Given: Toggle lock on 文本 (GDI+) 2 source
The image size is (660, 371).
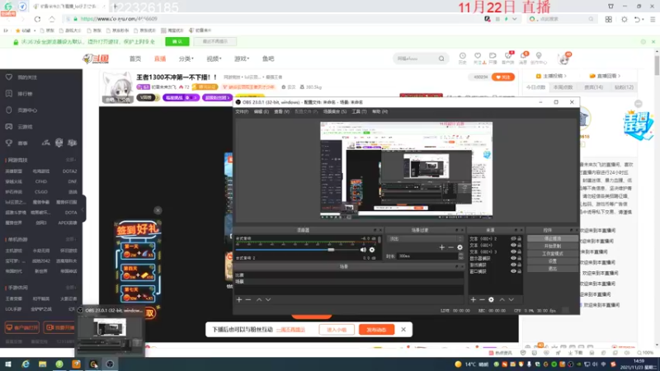Looking at the screenshot, I should 520,238.
